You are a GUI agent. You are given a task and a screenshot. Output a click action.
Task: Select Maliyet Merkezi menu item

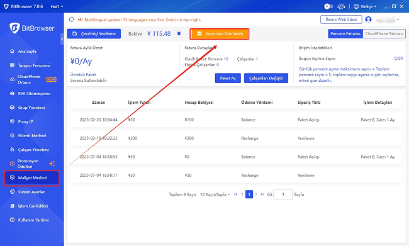pyautogui.click(x=32, y=178)
